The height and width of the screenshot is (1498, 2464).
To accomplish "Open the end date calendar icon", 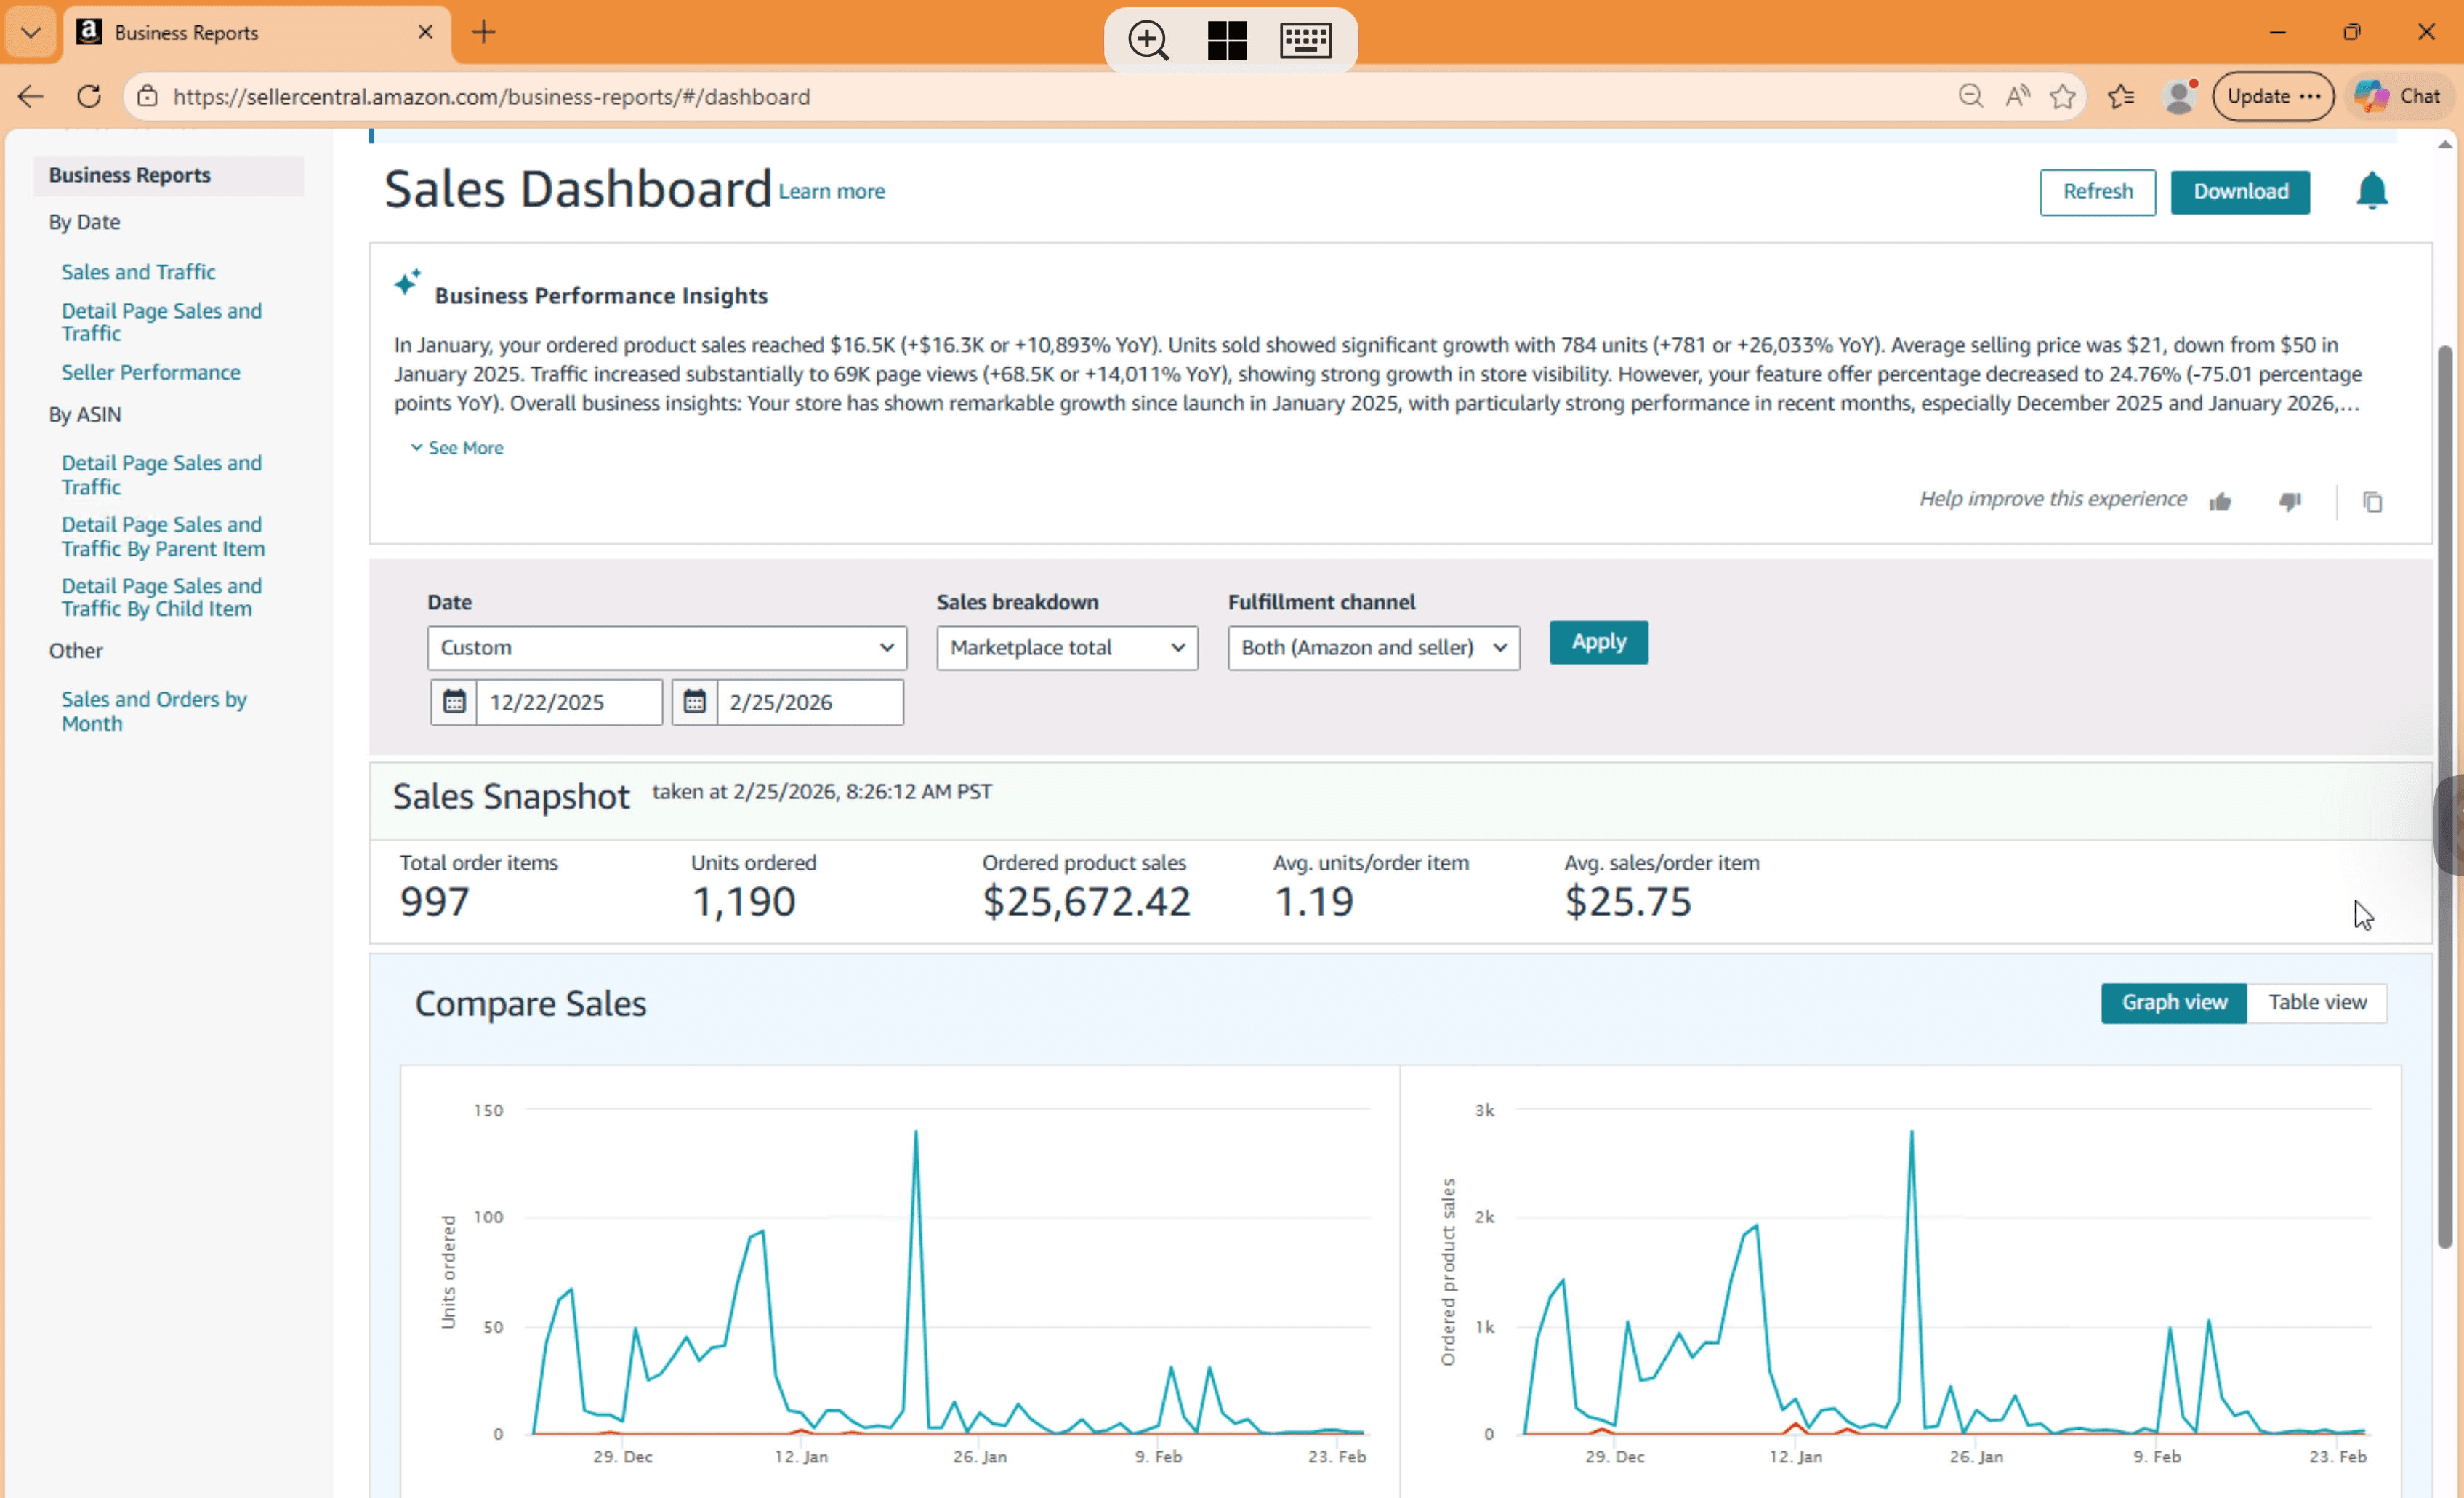I will [694, 702].
